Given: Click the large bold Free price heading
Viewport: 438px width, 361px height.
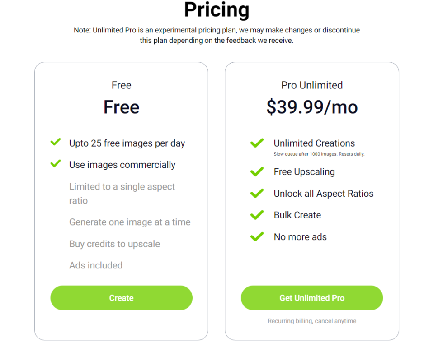Looking at the screenshot, I should (x=121, y=107).
